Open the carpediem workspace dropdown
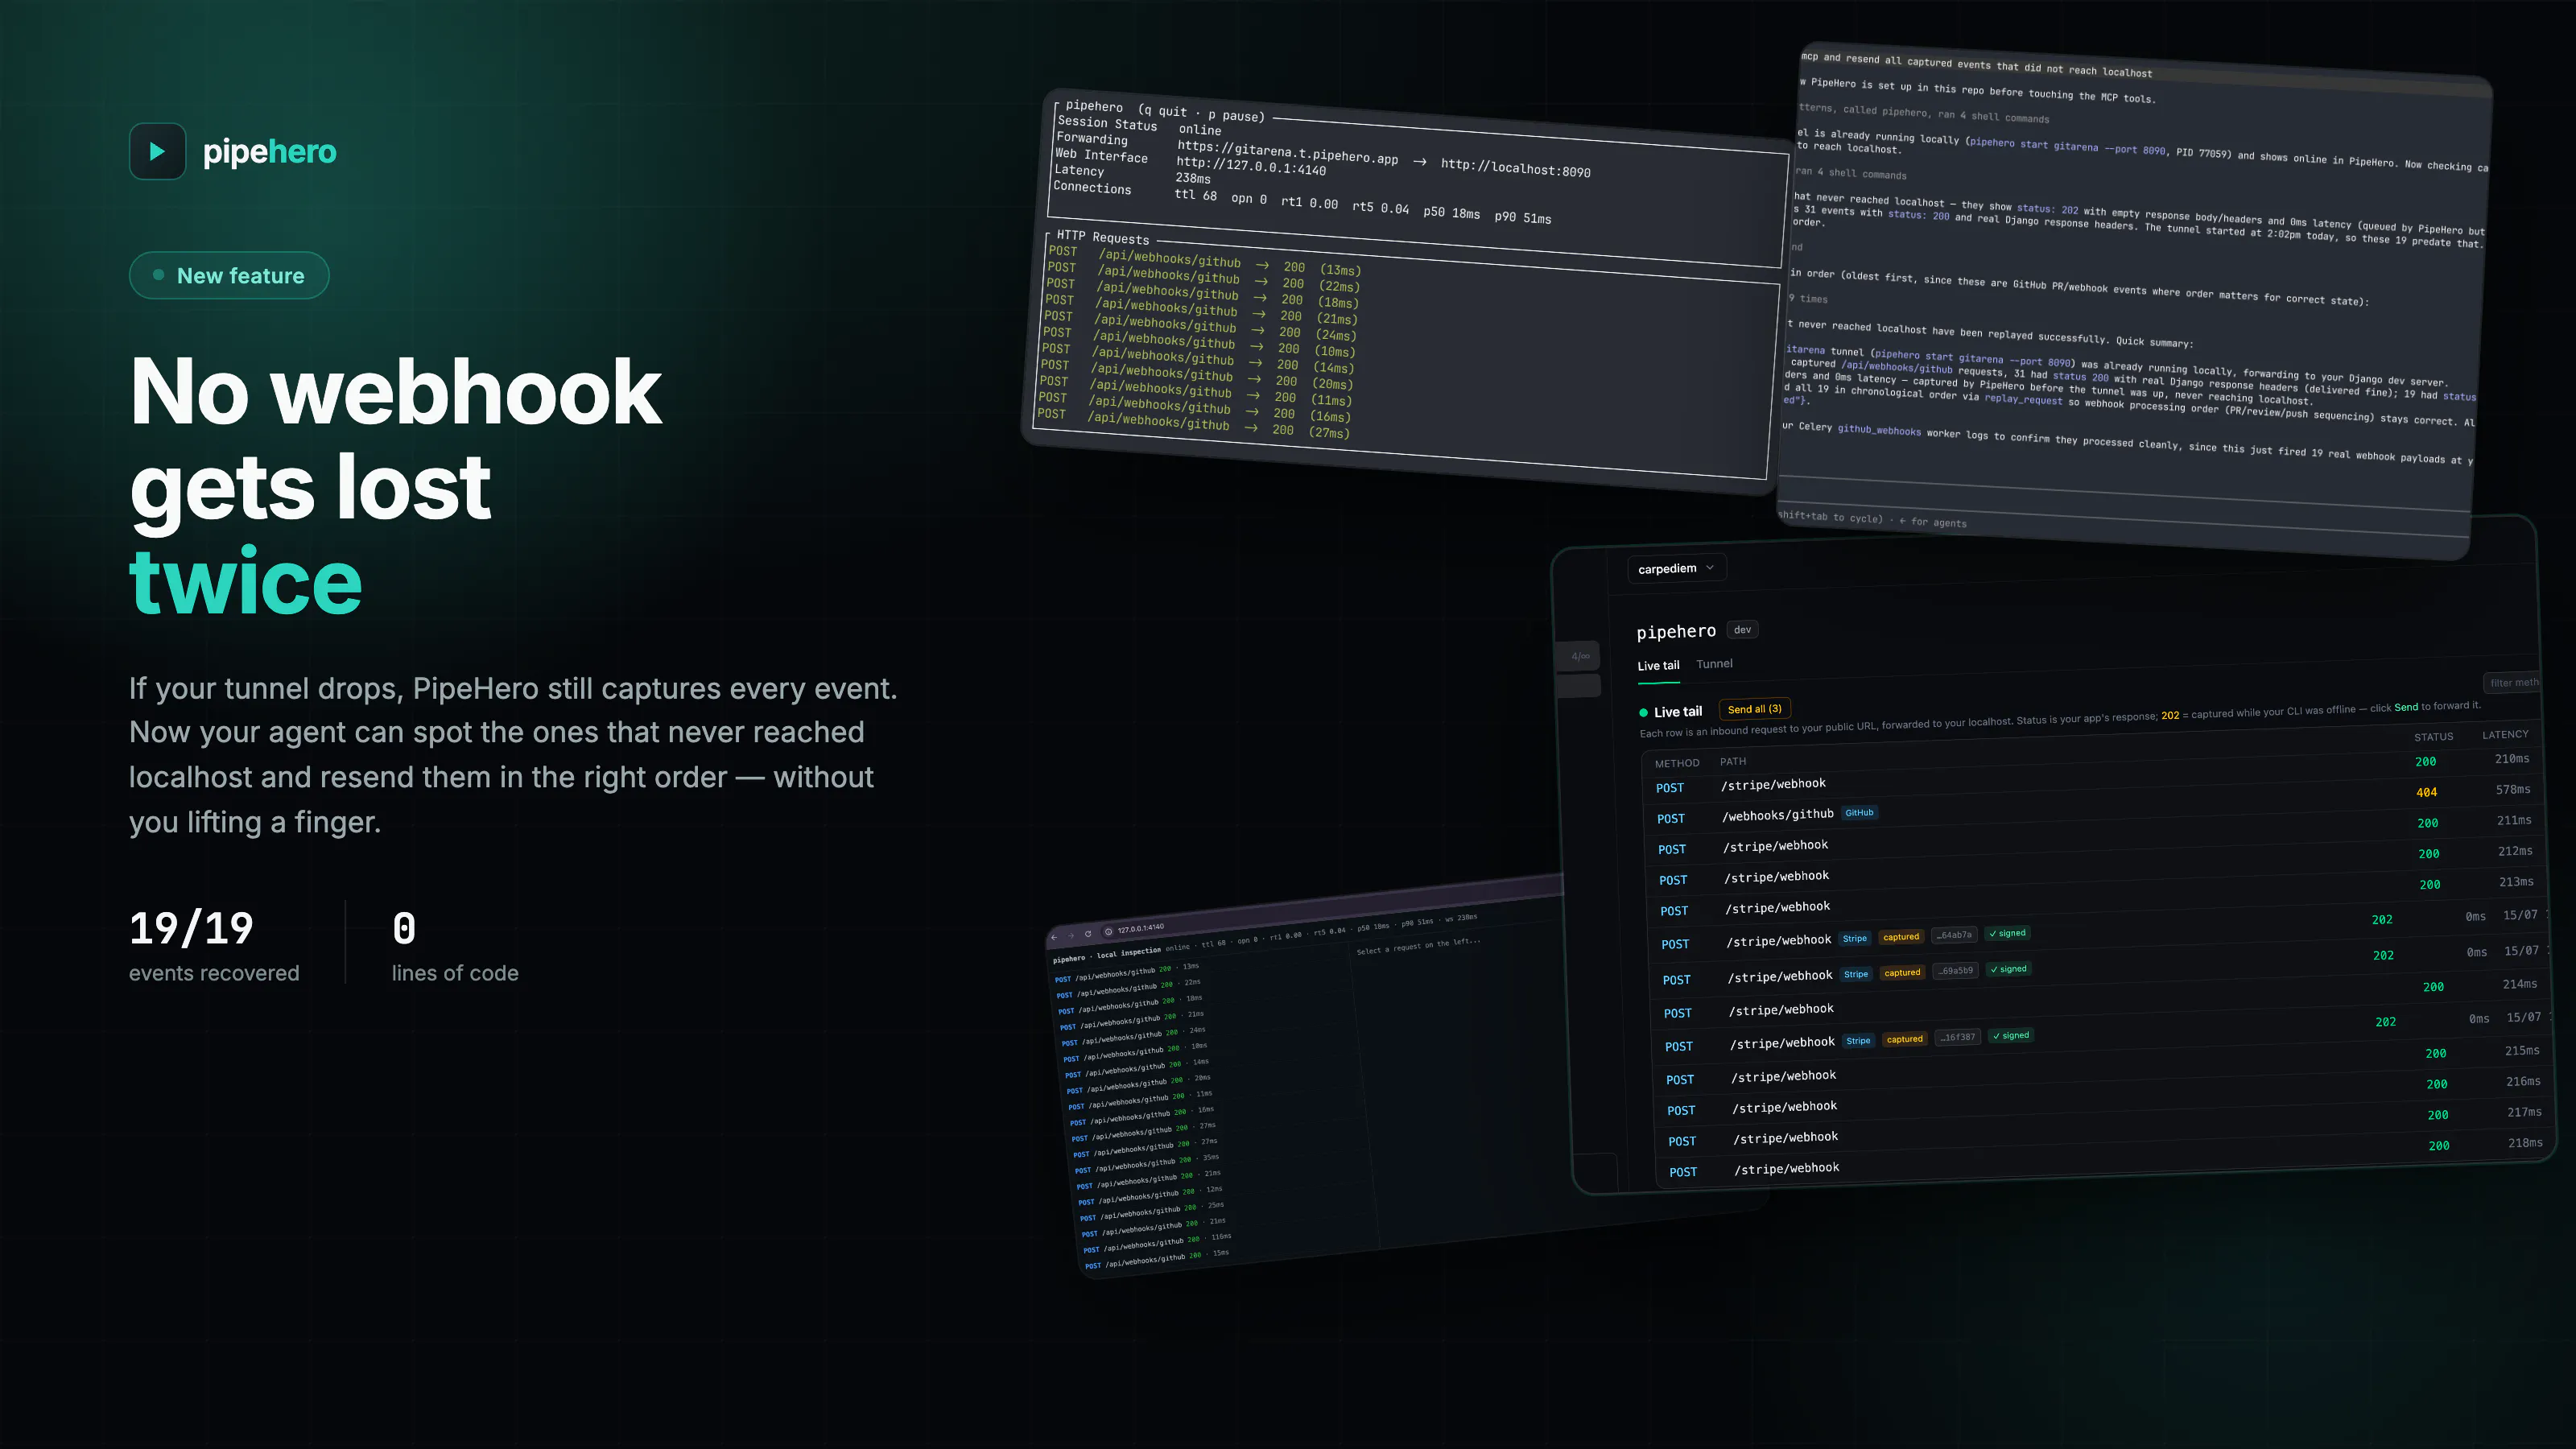This screenshot has width=2576, height=1449. tap(1676, 568)
